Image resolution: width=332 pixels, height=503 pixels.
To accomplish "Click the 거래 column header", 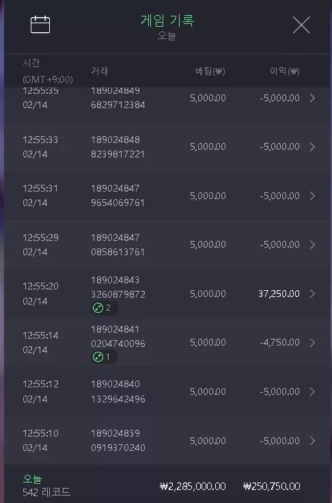I will click(100, 71).
